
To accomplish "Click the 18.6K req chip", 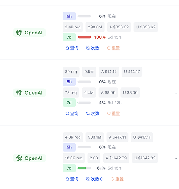I will 74,158.
